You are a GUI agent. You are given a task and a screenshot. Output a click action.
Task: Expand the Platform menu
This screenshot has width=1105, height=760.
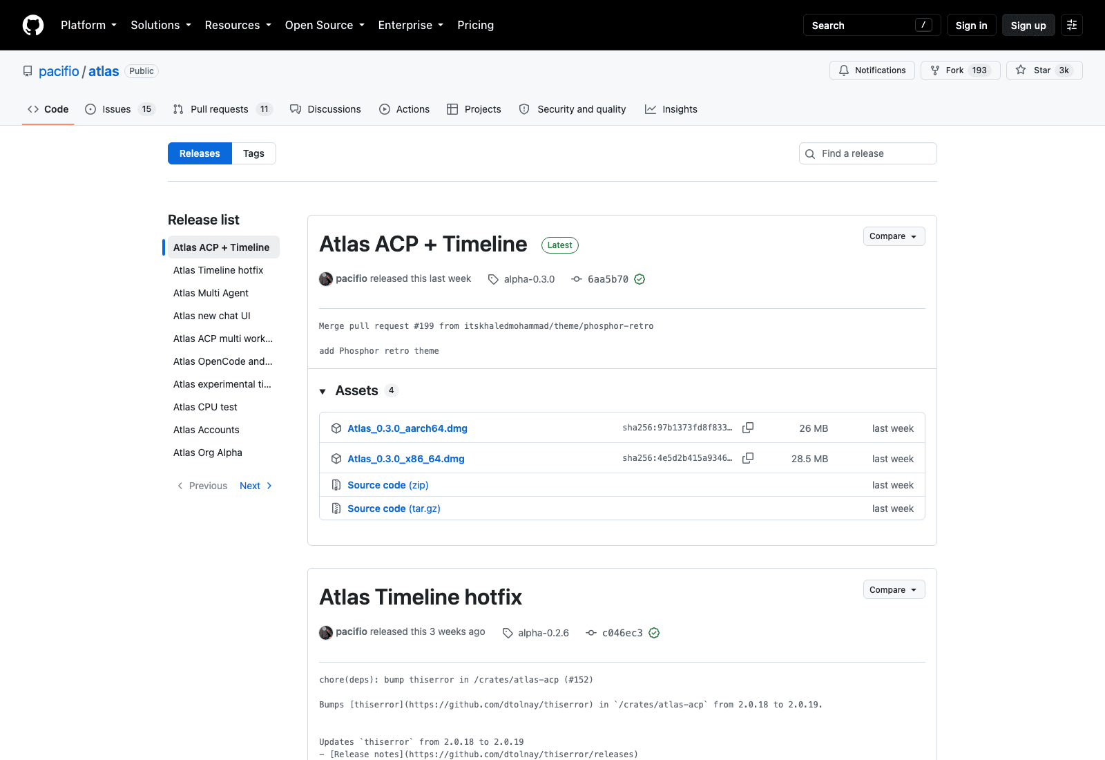(x=88, y=25)
